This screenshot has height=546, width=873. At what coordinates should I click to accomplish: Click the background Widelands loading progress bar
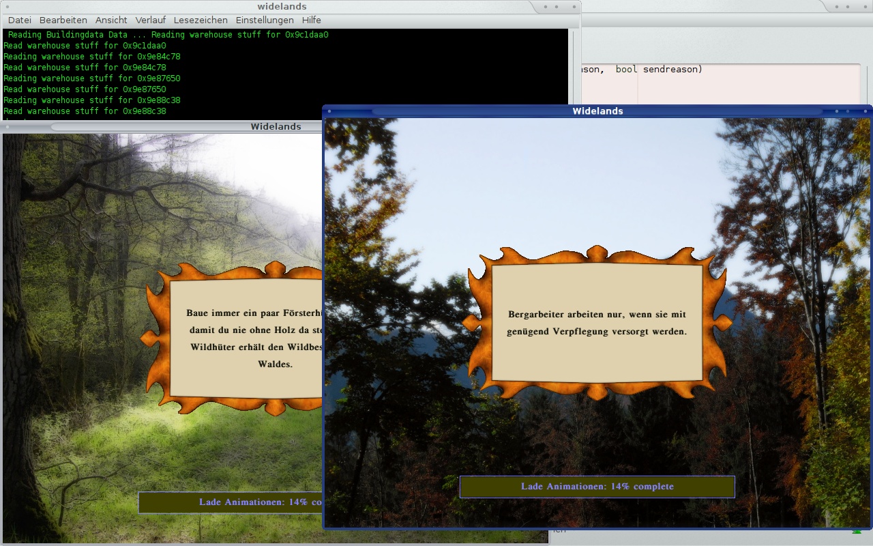(231, 502)
